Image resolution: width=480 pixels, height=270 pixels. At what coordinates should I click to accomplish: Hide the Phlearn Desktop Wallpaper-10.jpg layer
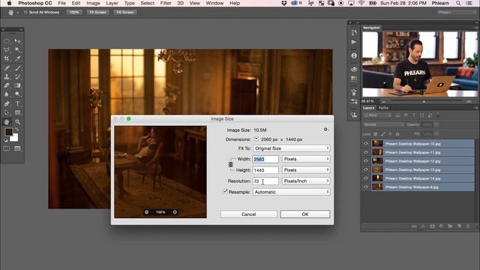click(x=366, y=143)
